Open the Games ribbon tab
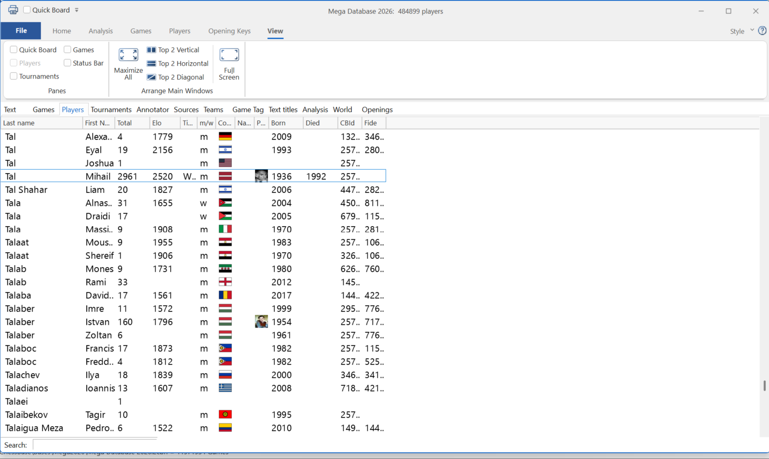 tap(141, 31)
